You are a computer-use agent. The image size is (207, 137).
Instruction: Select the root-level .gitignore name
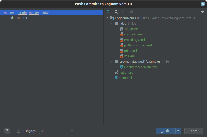[126, 72]
